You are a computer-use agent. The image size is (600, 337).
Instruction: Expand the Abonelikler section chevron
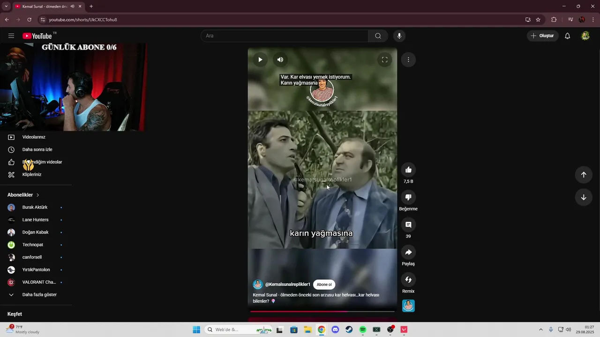pos(38,195)
